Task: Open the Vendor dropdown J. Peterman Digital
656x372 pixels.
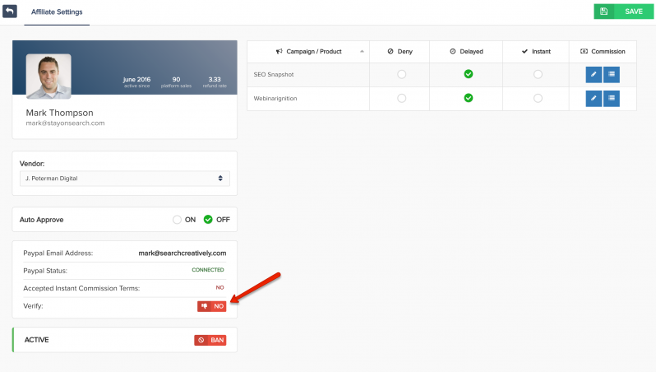Action: pos(124,178)
